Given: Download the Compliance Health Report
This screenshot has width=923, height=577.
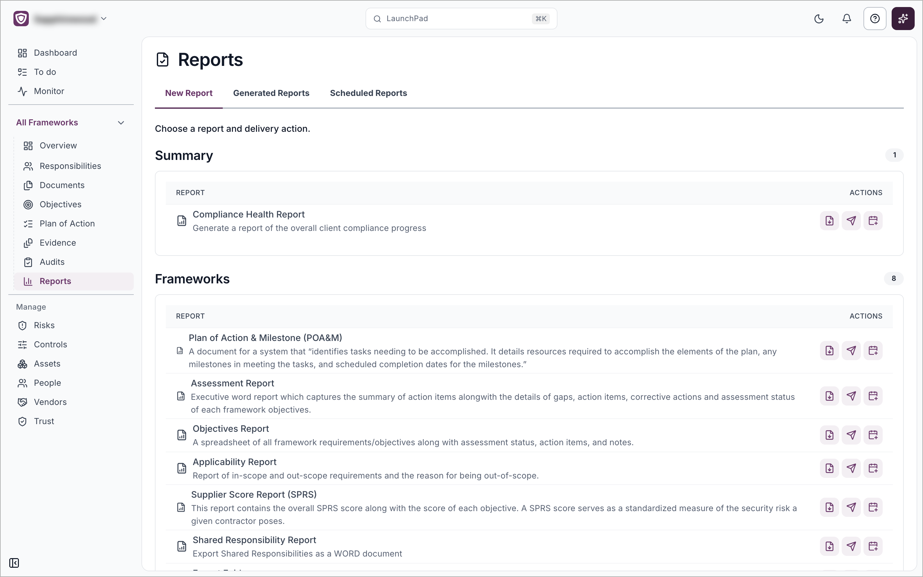Looking at the screenshot, I should tap(829, 221).
